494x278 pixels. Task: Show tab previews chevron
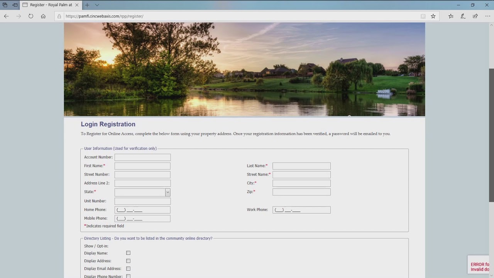(x=97, y=5)
